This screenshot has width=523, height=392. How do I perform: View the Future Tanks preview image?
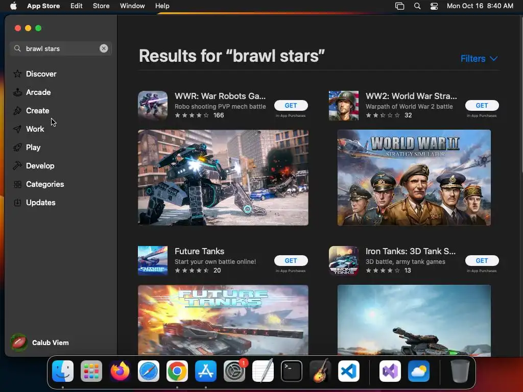click(x=223, y=320)
